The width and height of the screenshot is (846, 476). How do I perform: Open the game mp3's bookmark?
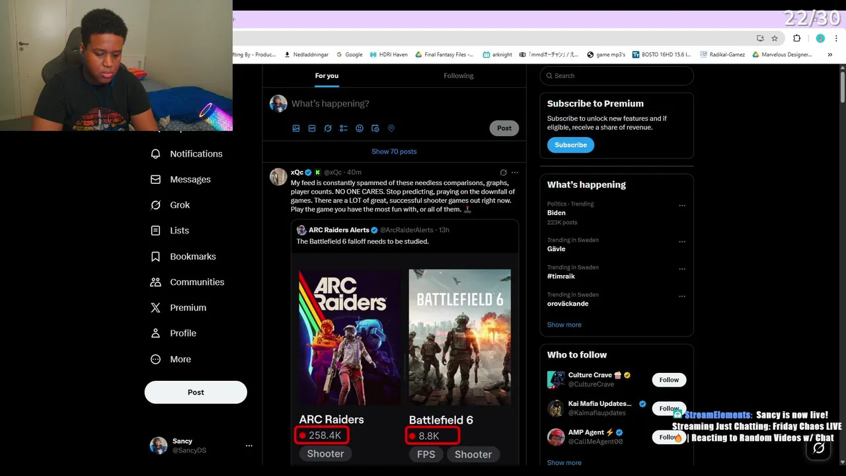605,55
